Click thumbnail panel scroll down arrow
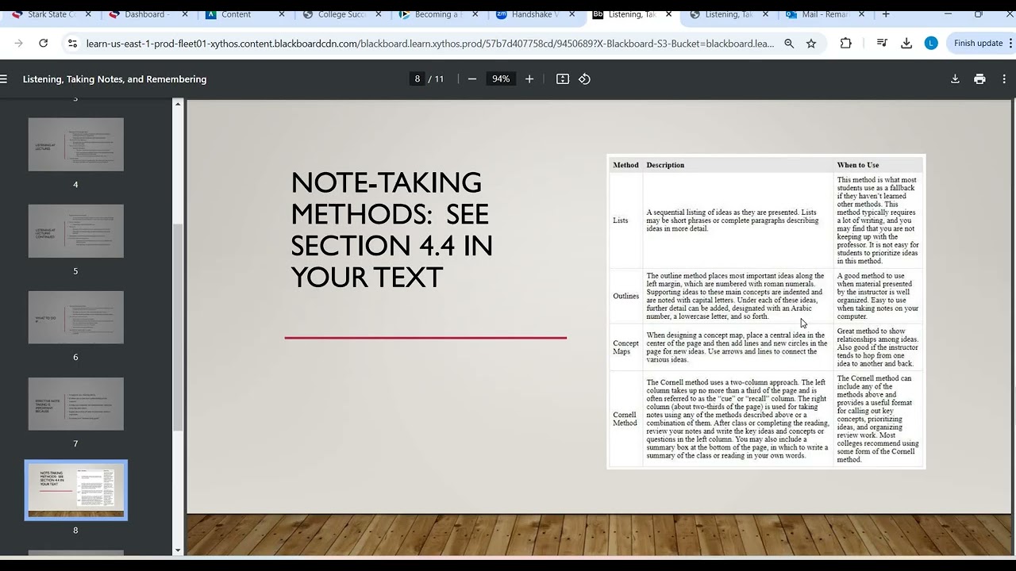Screen dimensions: 1016x571 coord(178,550)
